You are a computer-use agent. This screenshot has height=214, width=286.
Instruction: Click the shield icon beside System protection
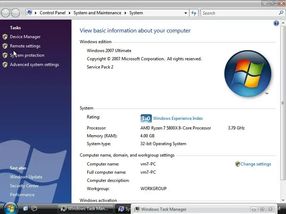tap(5, 55)
